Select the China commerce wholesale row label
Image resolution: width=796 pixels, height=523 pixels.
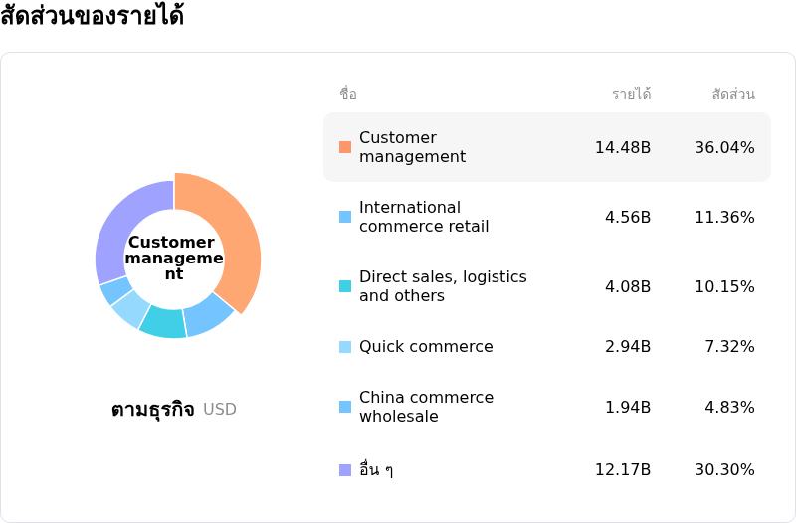(426, 407)
